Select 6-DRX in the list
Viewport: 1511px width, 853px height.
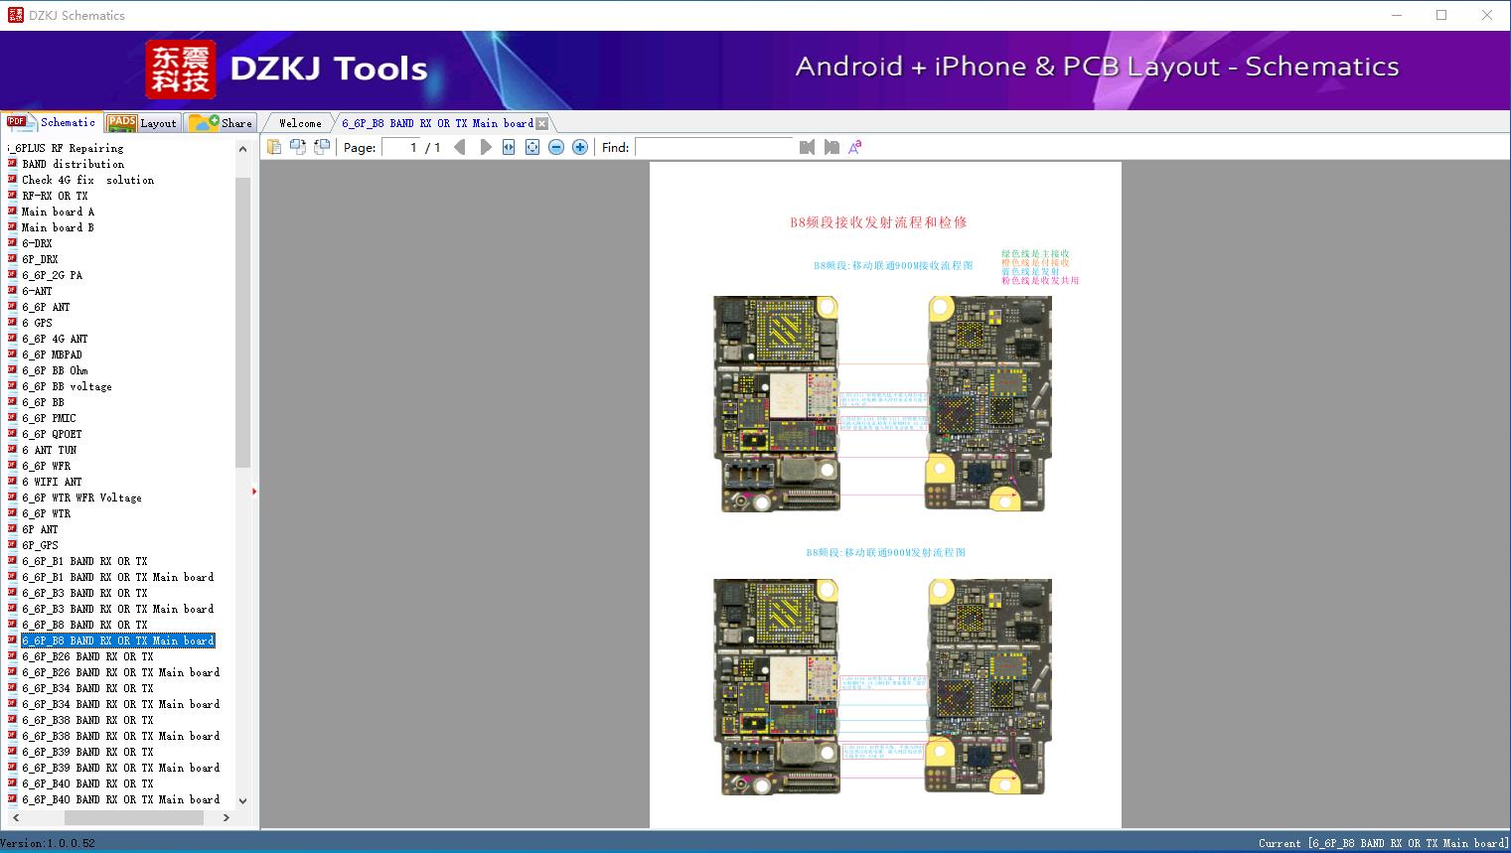(x=37, y=243)
